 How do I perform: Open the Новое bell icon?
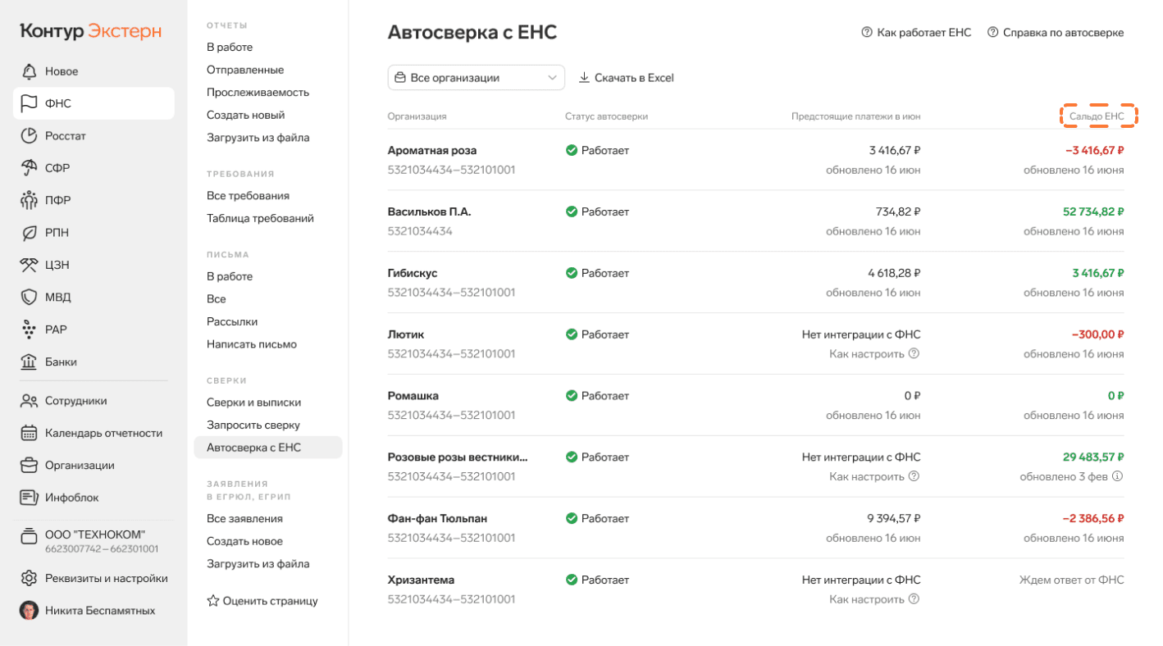coord(30,71)
